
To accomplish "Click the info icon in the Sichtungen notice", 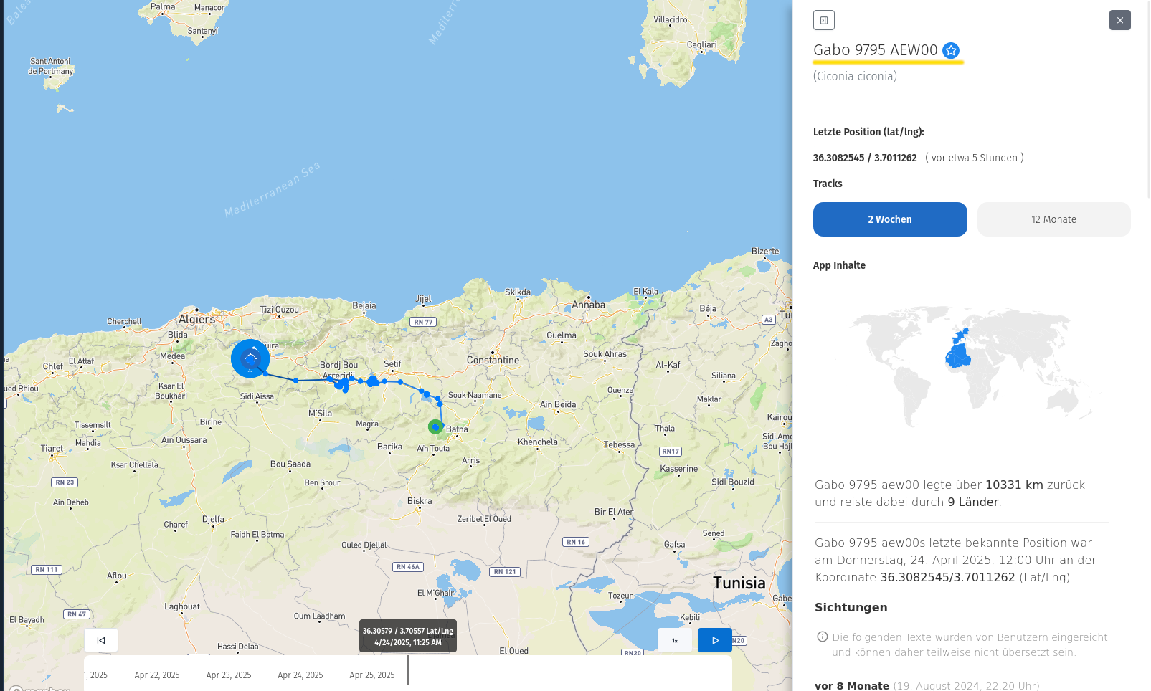I will click(823, 637).
